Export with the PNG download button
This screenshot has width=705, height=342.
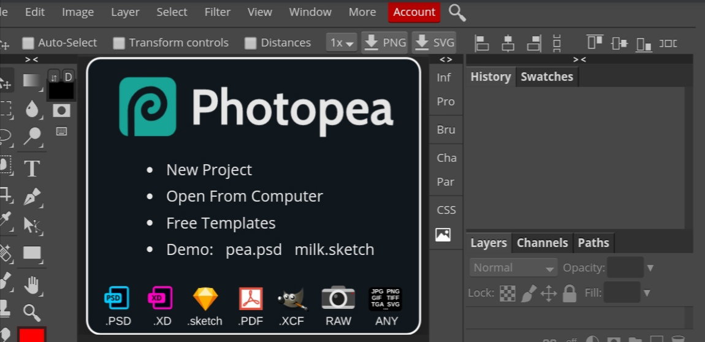385,43
